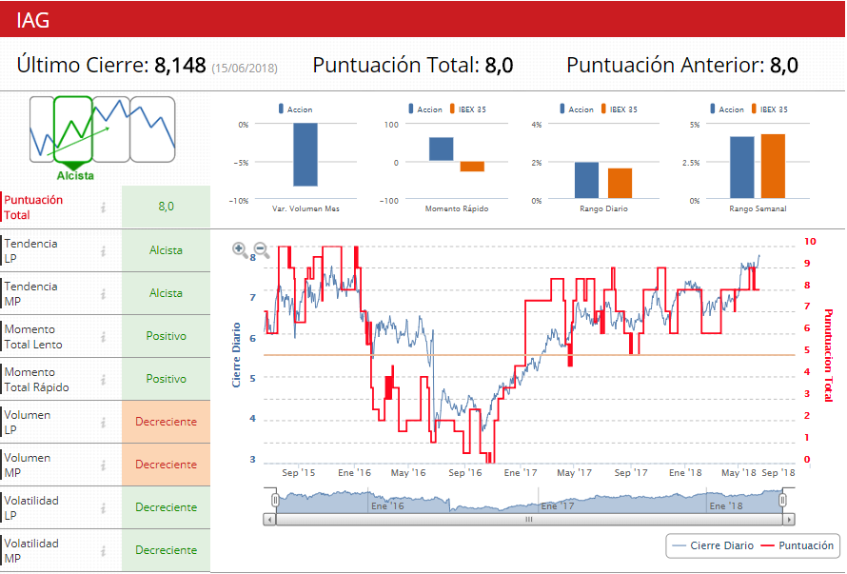
Task: Click the Alcista value for Tendencia MP
Action: pos(166,293)
